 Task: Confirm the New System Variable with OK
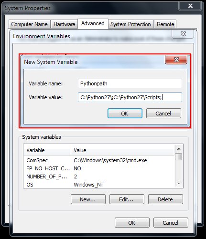125,114
